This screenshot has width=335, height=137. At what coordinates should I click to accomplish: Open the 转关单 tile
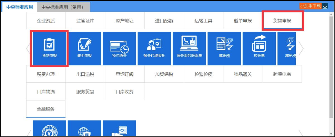coord(259,49)
